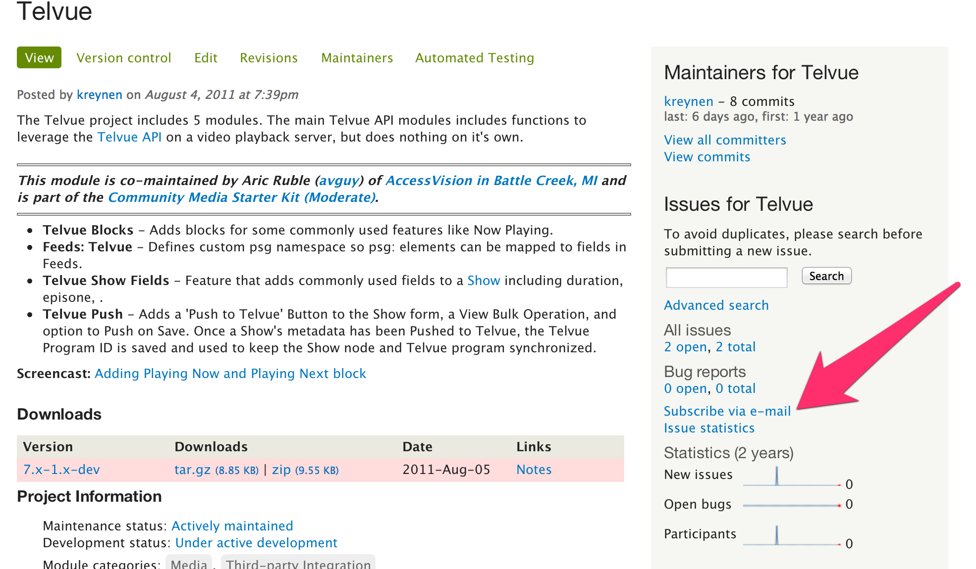
Task: Click the New issues sparkline chart
Action: [792, 476]
